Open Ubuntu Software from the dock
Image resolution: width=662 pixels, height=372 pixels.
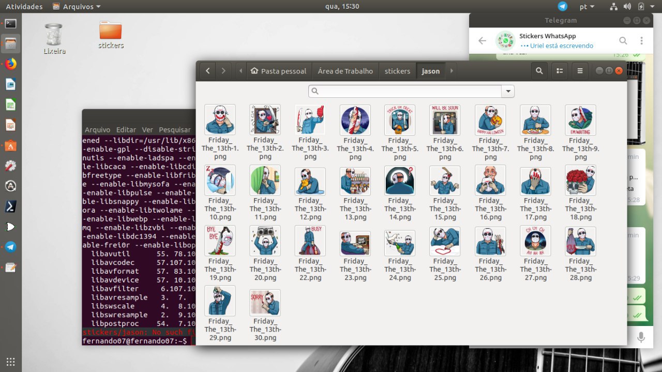coord(11,146)
